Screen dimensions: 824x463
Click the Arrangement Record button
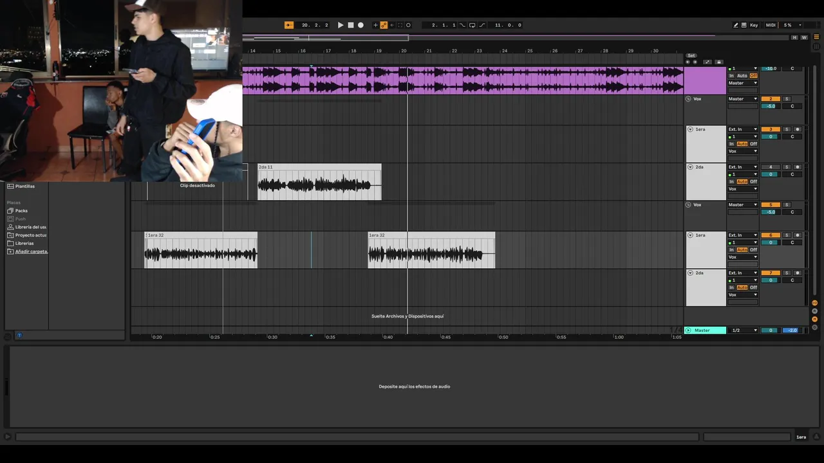(360, 25)
